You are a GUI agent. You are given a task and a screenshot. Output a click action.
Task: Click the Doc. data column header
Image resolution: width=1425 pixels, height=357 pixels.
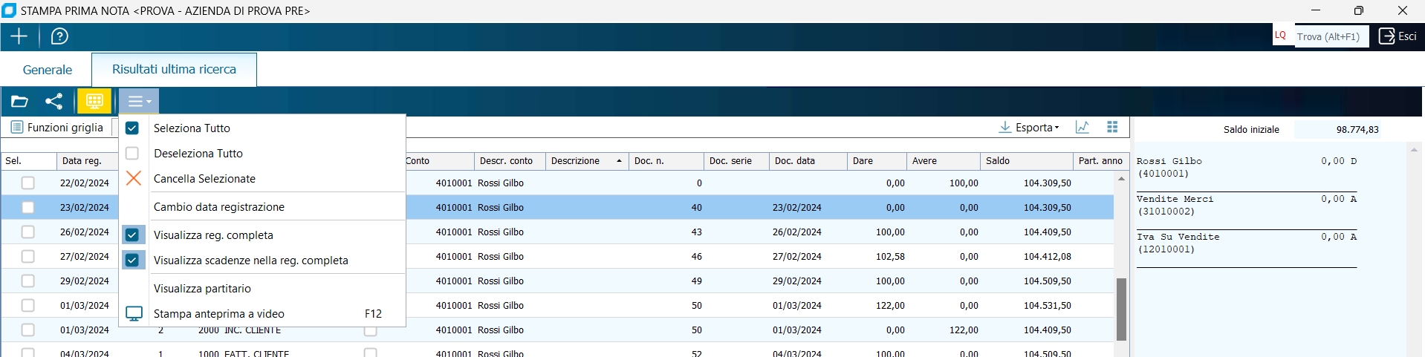tap(808, 160)
